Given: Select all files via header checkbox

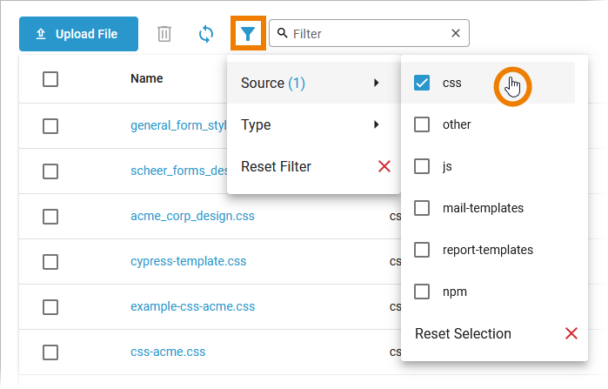Looking at the screenshot, I should tap(50, 79).
